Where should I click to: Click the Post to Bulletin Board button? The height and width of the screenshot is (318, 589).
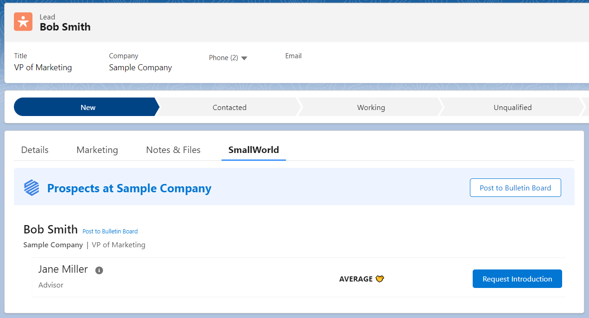point(515,188)
